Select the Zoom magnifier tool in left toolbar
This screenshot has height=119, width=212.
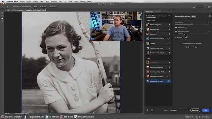click(x=2, y=21)
